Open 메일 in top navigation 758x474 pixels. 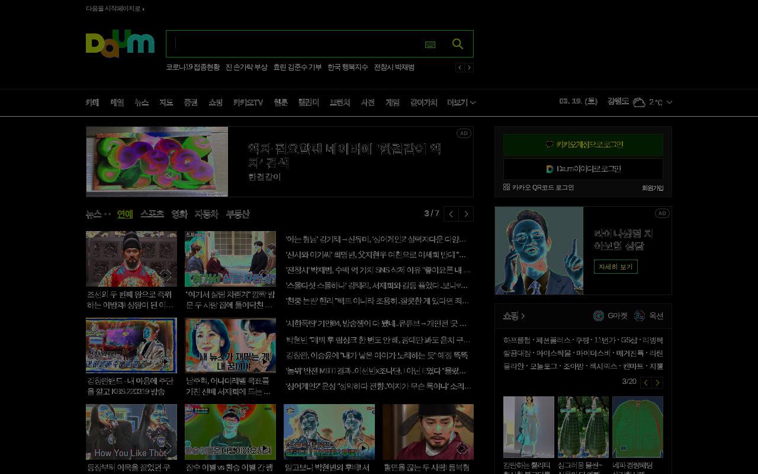[x=117, y=103]
